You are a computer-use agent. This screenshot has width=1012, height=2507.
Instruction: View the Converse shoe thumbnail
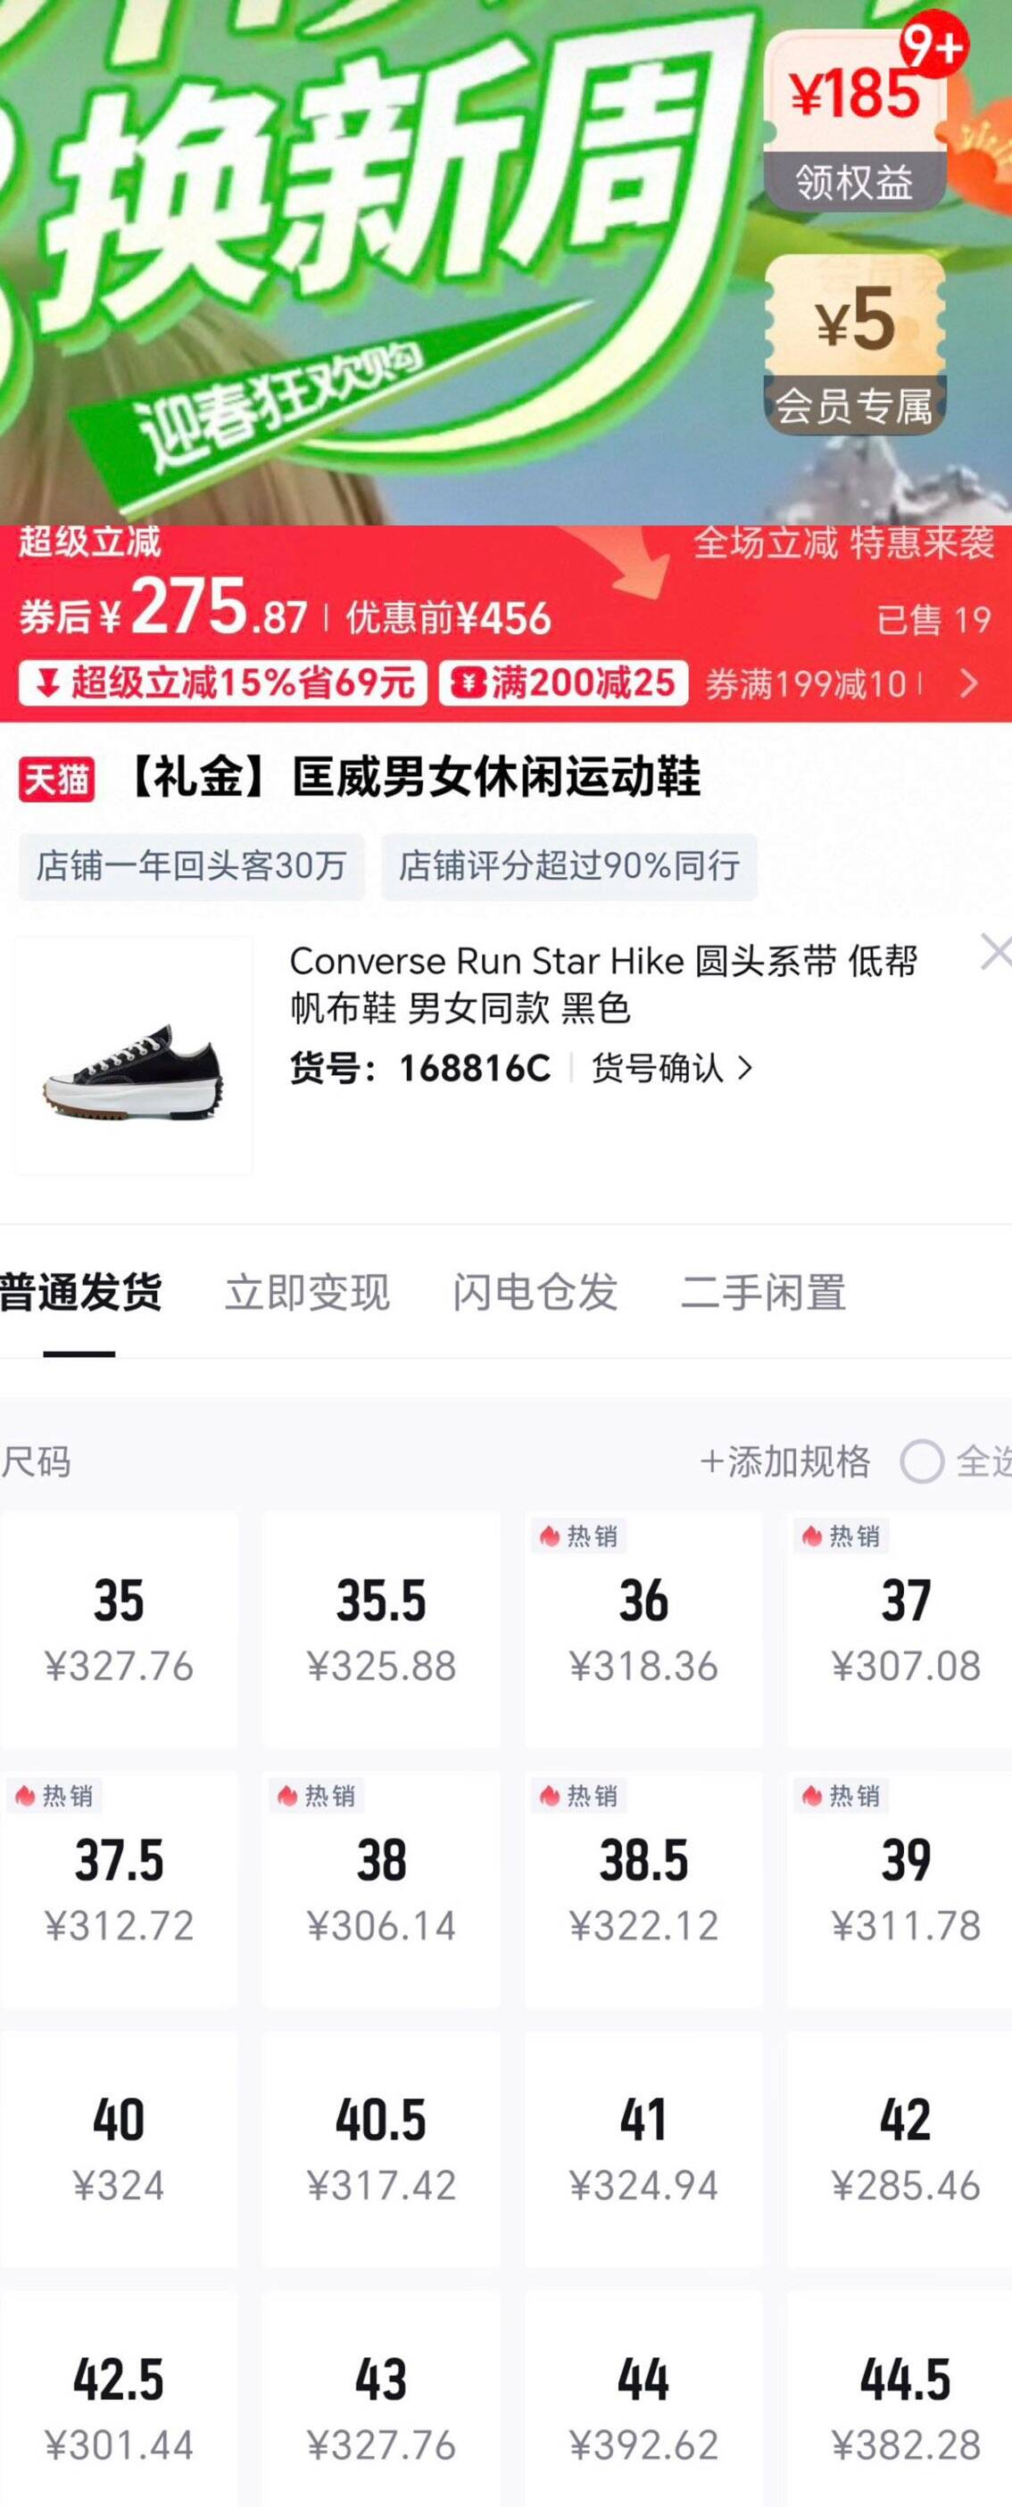pyautogui.click(x=133, y=1056)
